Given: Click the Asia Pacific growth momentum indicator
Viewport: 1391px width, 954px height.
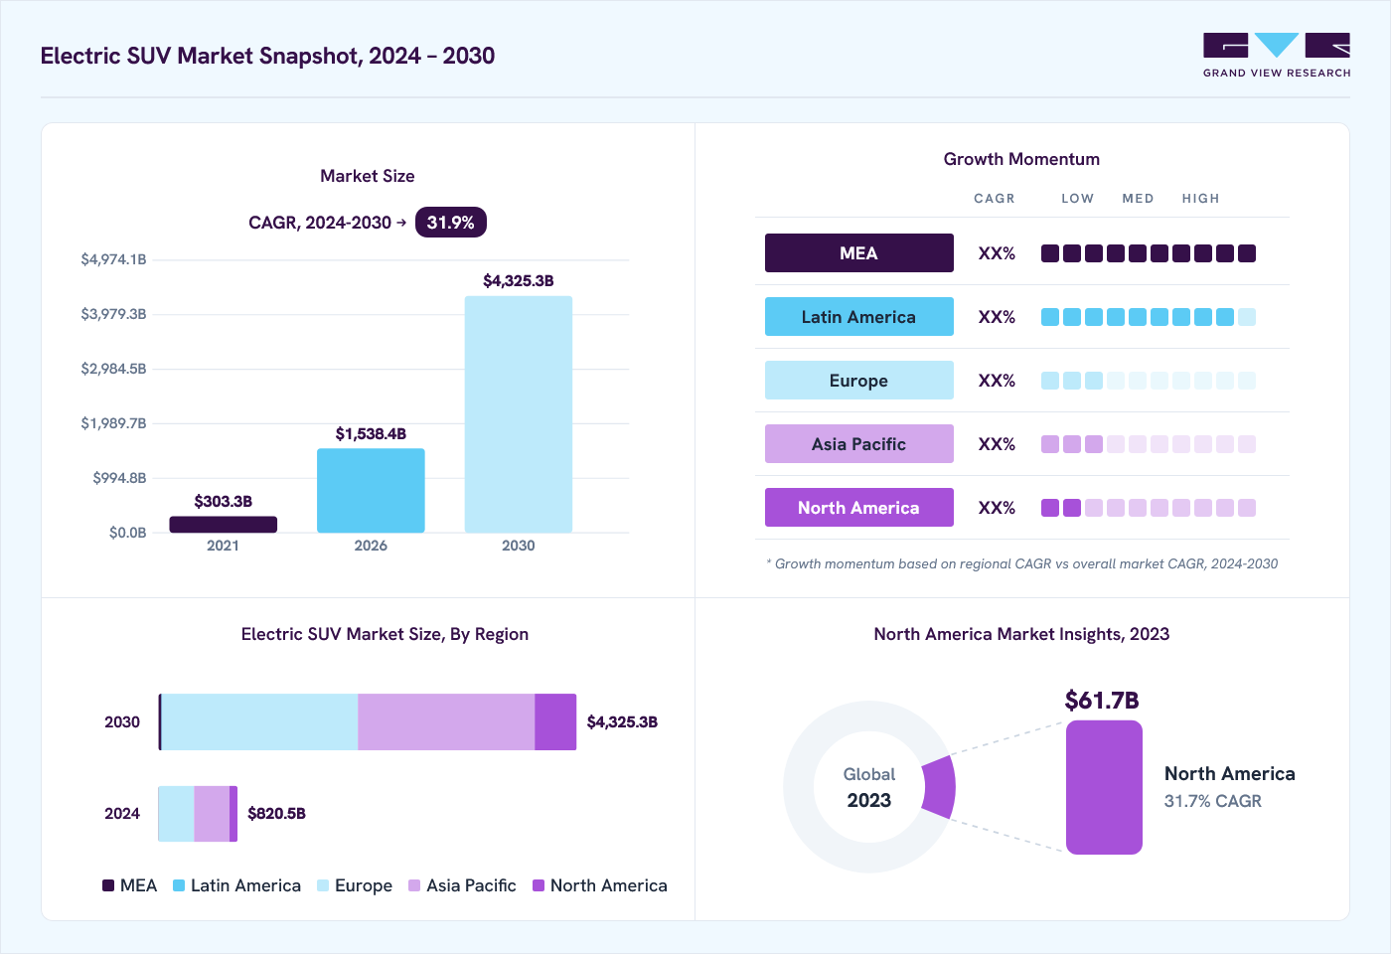Looking at the screenshot, I should [x=1149, y=444].
